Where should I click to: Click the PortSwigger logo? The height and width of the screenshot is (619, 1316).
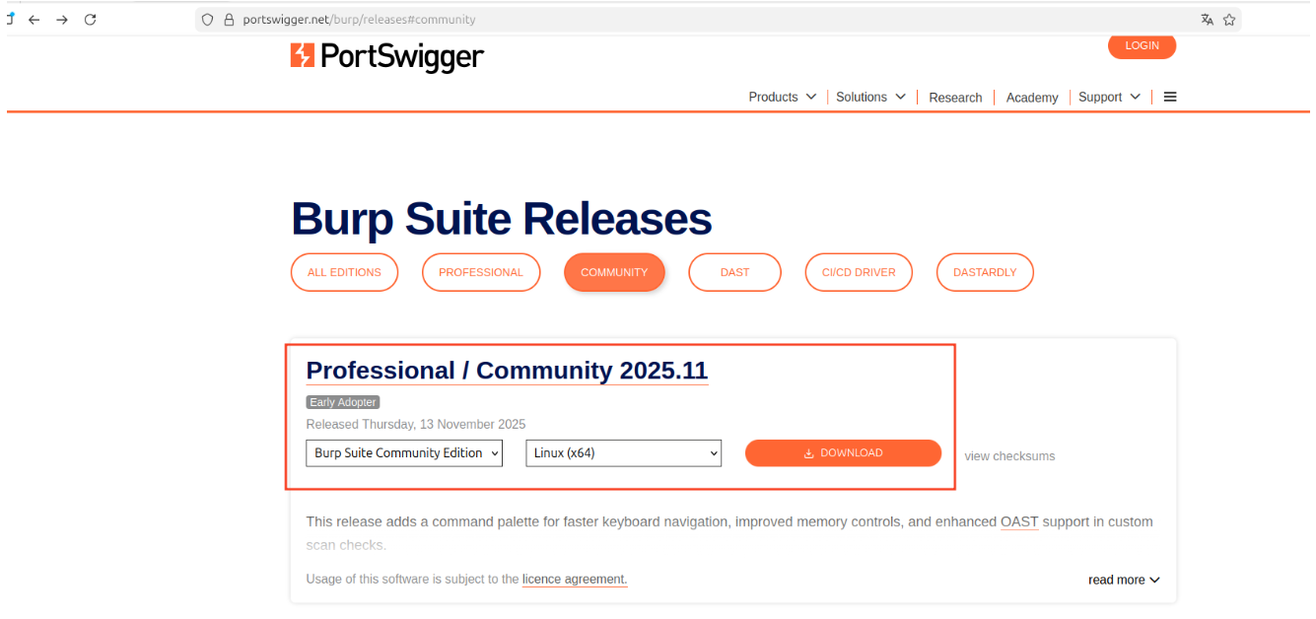click(x=386, y=56)
